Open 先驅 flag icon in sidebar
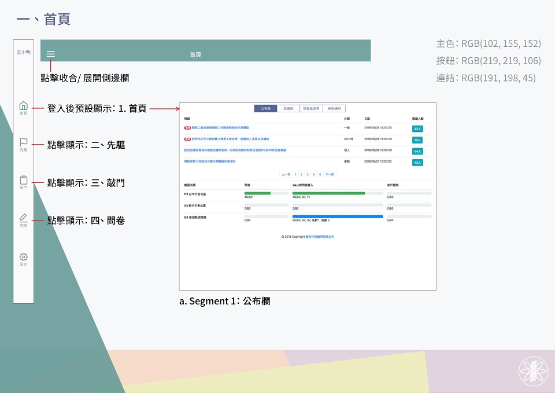The height and width of the screenshot is (393, 555). [23, 145]
